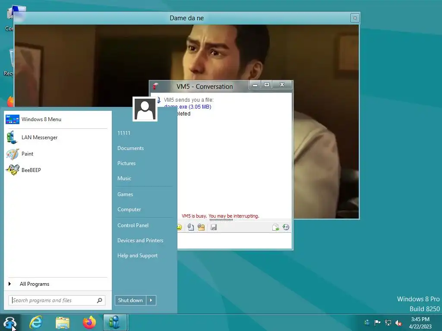Close the Dame da ne window
This screenshot has height=331, width=442.
[355, 18]
